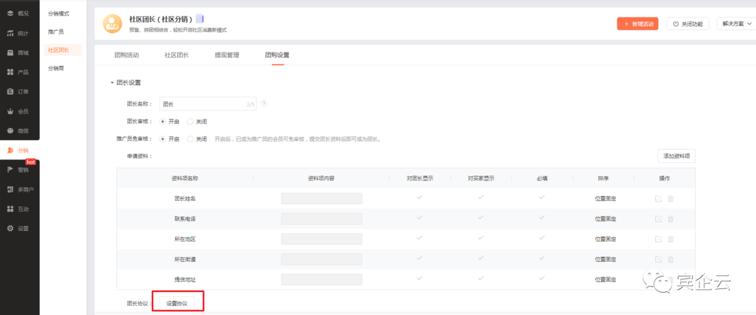
Task: Click the 必填 column header
Action: [x=542, y=178]
